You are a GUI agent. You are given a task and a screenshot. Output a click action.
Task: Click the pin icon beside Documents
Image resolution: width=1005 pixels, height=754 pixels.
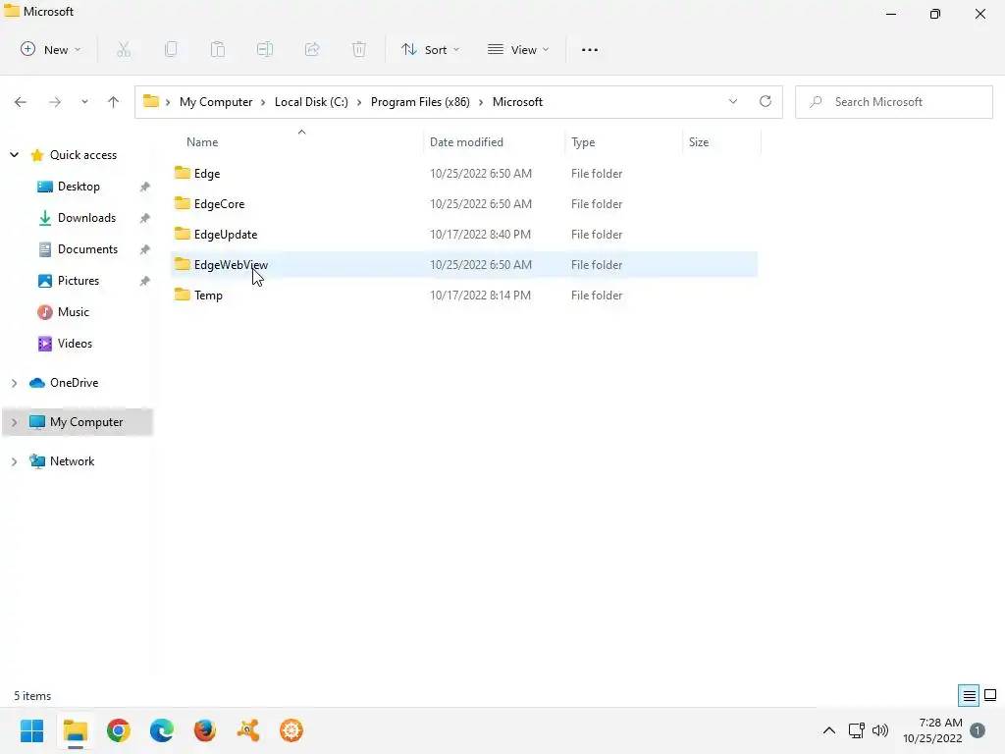coord(145,249)
